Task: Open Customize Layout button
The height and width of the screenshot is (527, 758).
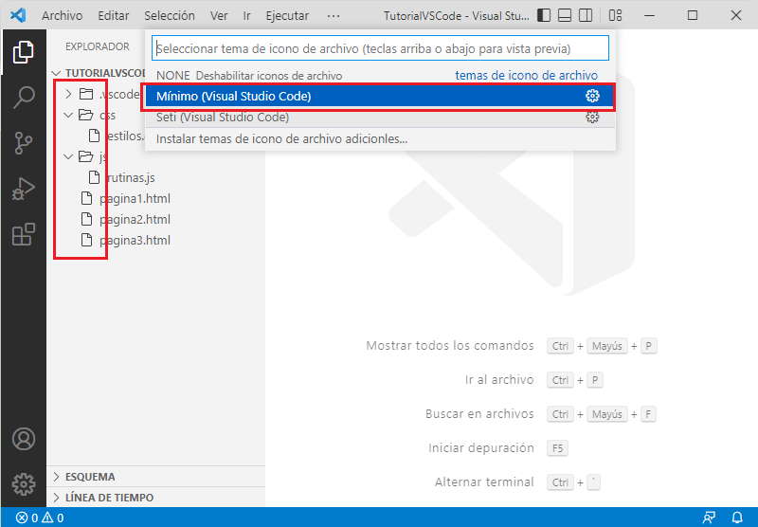Action: (615, 15)
